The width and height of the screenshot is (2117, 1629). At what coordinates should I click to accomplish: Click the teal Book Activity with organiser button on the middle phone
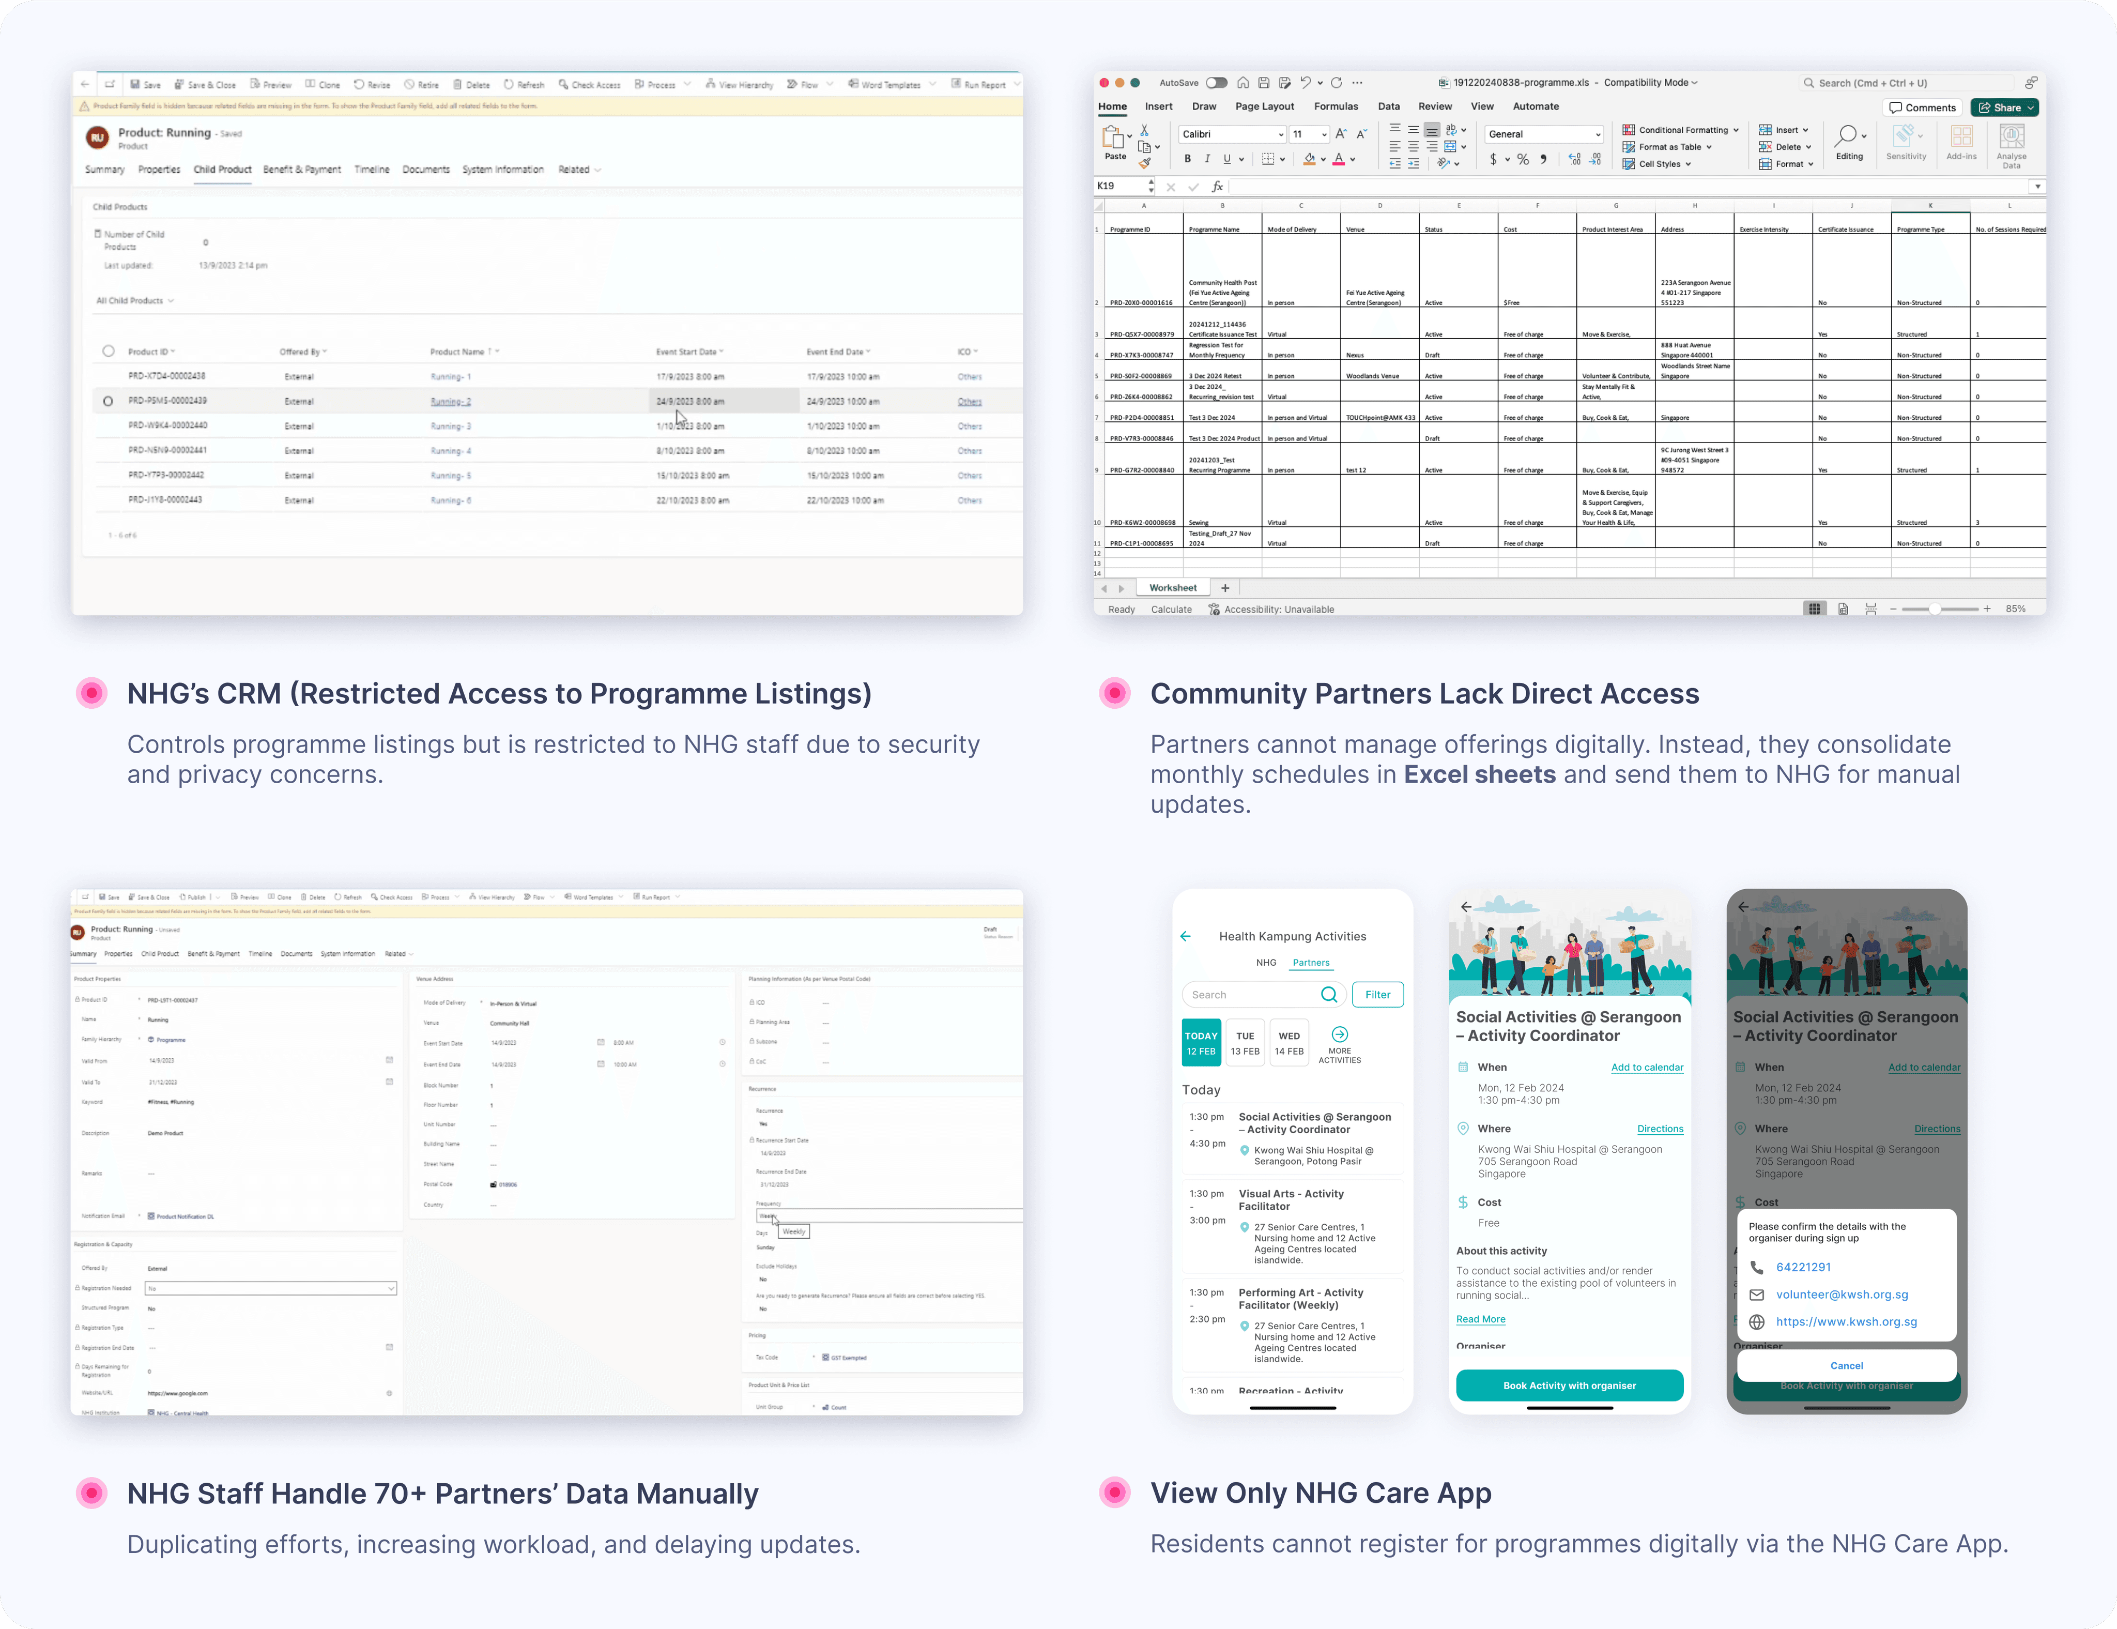[x=1569, y=1386]
